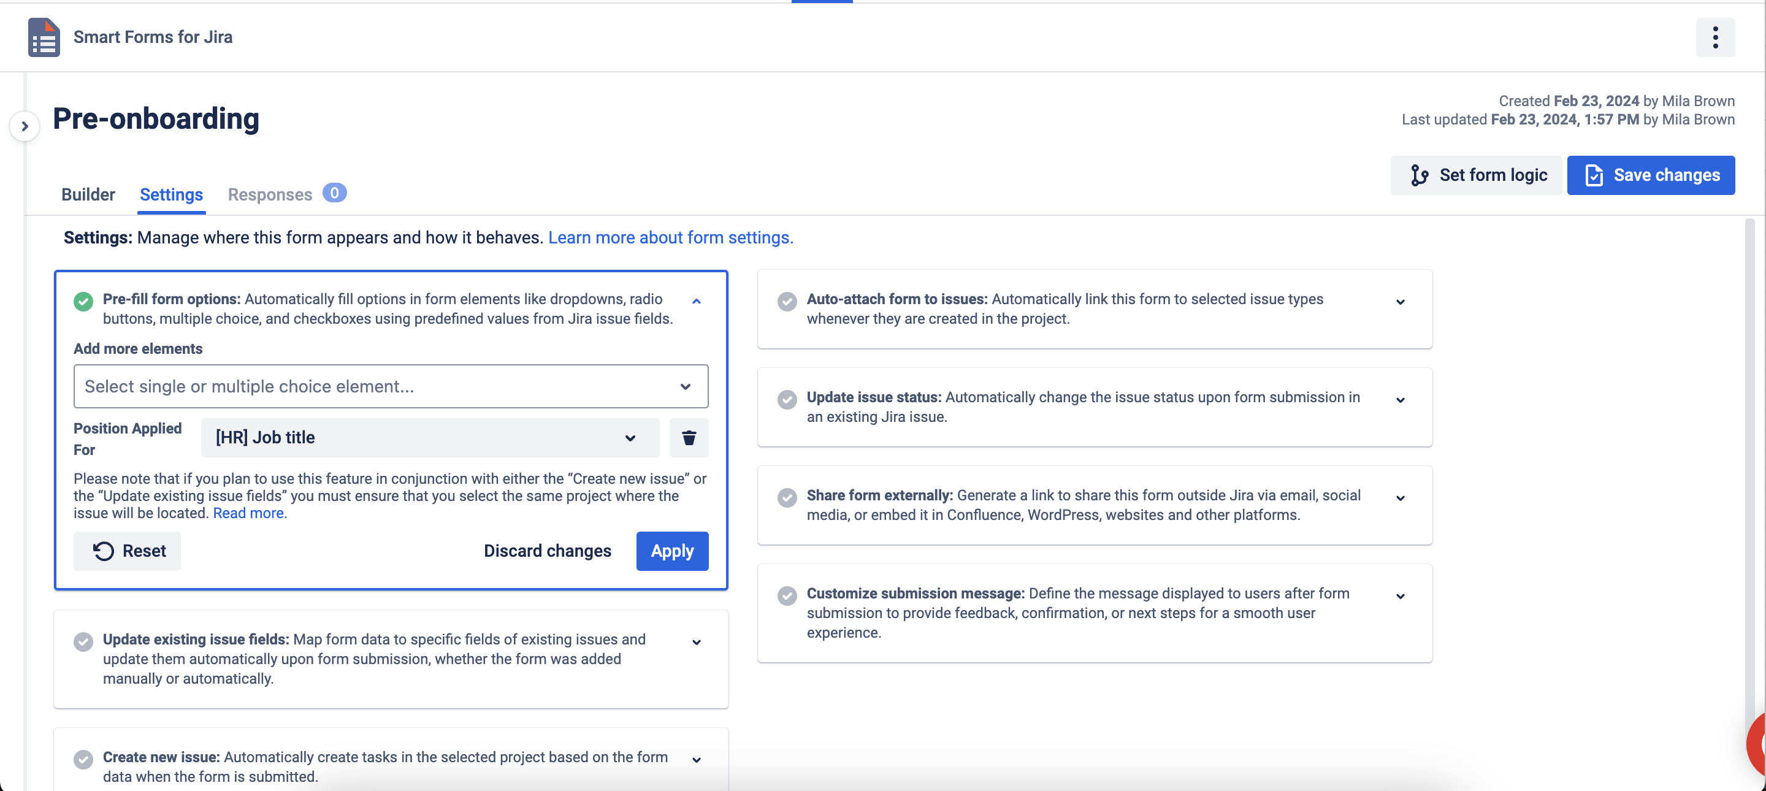
Task: Collapse the Pre-fill form options section
Action: [x=697, y=301]
